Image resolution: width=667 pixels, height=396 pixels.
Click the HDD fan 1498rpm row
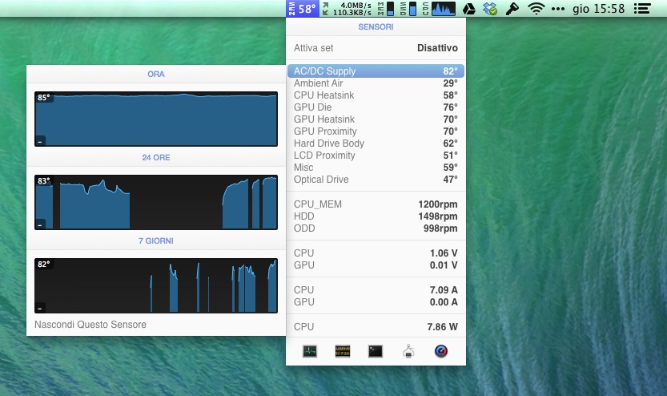(376, 216)
